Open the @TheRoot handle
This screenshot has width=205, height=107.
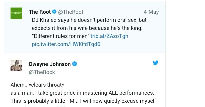click(70, 12)
